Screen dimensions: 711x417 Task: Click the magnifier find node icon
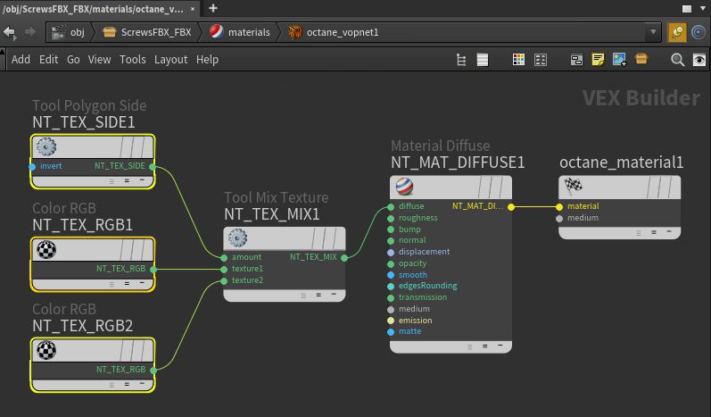677,60
